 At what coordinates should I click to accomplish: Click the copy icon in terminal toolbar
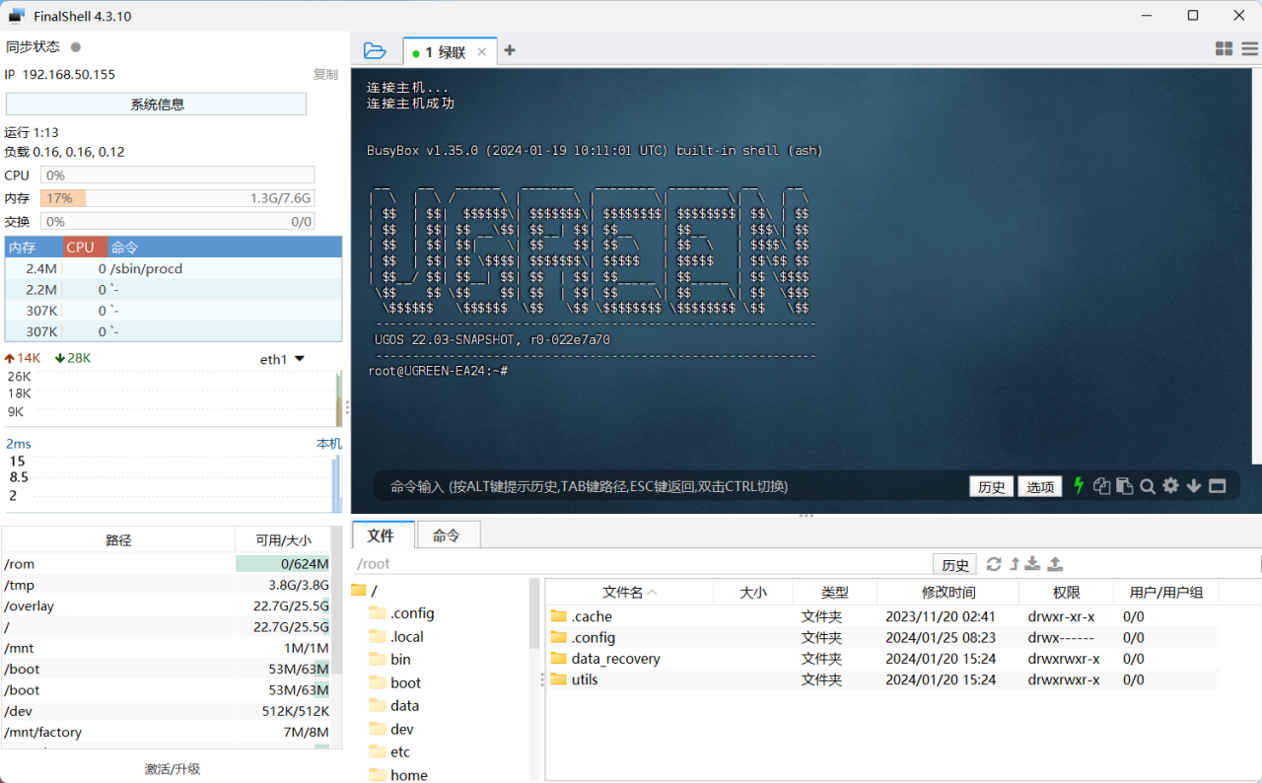pyautogui.click(x=1101, y=485)
